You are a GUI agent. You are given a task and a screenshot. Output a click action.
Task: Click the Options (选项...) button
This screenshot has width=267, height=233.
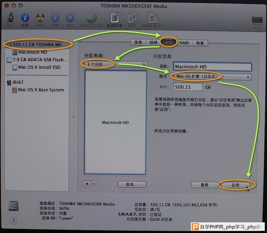point(132,185)
